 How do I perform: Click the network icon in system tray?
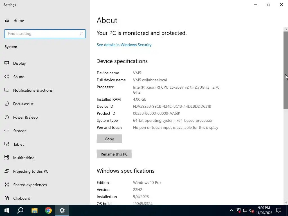pos(245,210)
